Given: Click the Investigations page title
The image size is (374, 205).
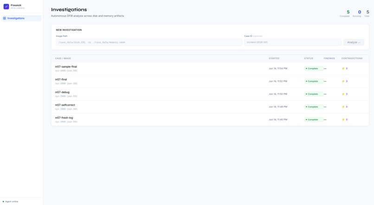Looking at the screenshot, I should click(x=69, y=10).
